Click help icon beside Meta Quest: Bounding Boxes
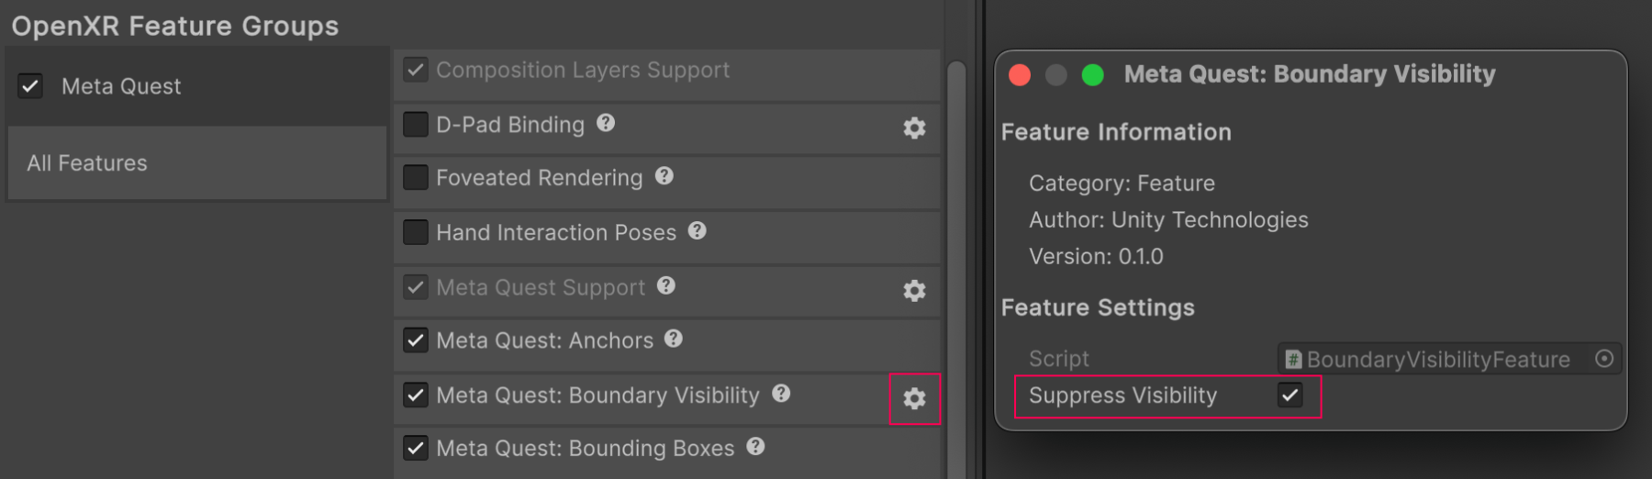The height and width of the screenshot is (479, 1652). (x=755, y=447)
